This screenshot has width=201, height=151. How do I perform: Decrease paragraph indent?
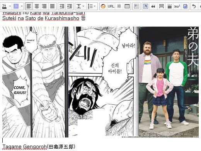70,6
